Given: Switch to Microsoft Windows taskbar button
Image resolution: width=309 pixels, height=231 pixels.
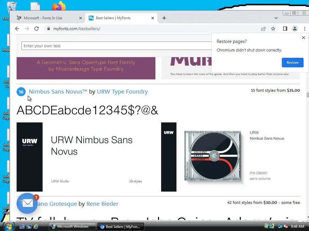Looking at the screenshot, I should 72,226.
